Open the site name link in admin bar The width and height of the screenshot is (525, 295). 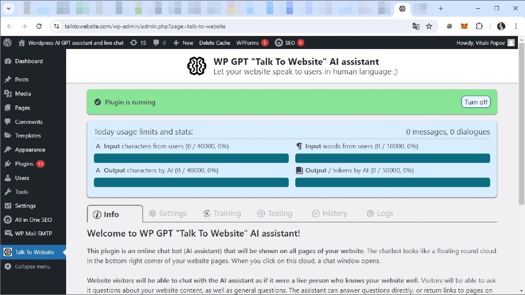tap(76, 43)
